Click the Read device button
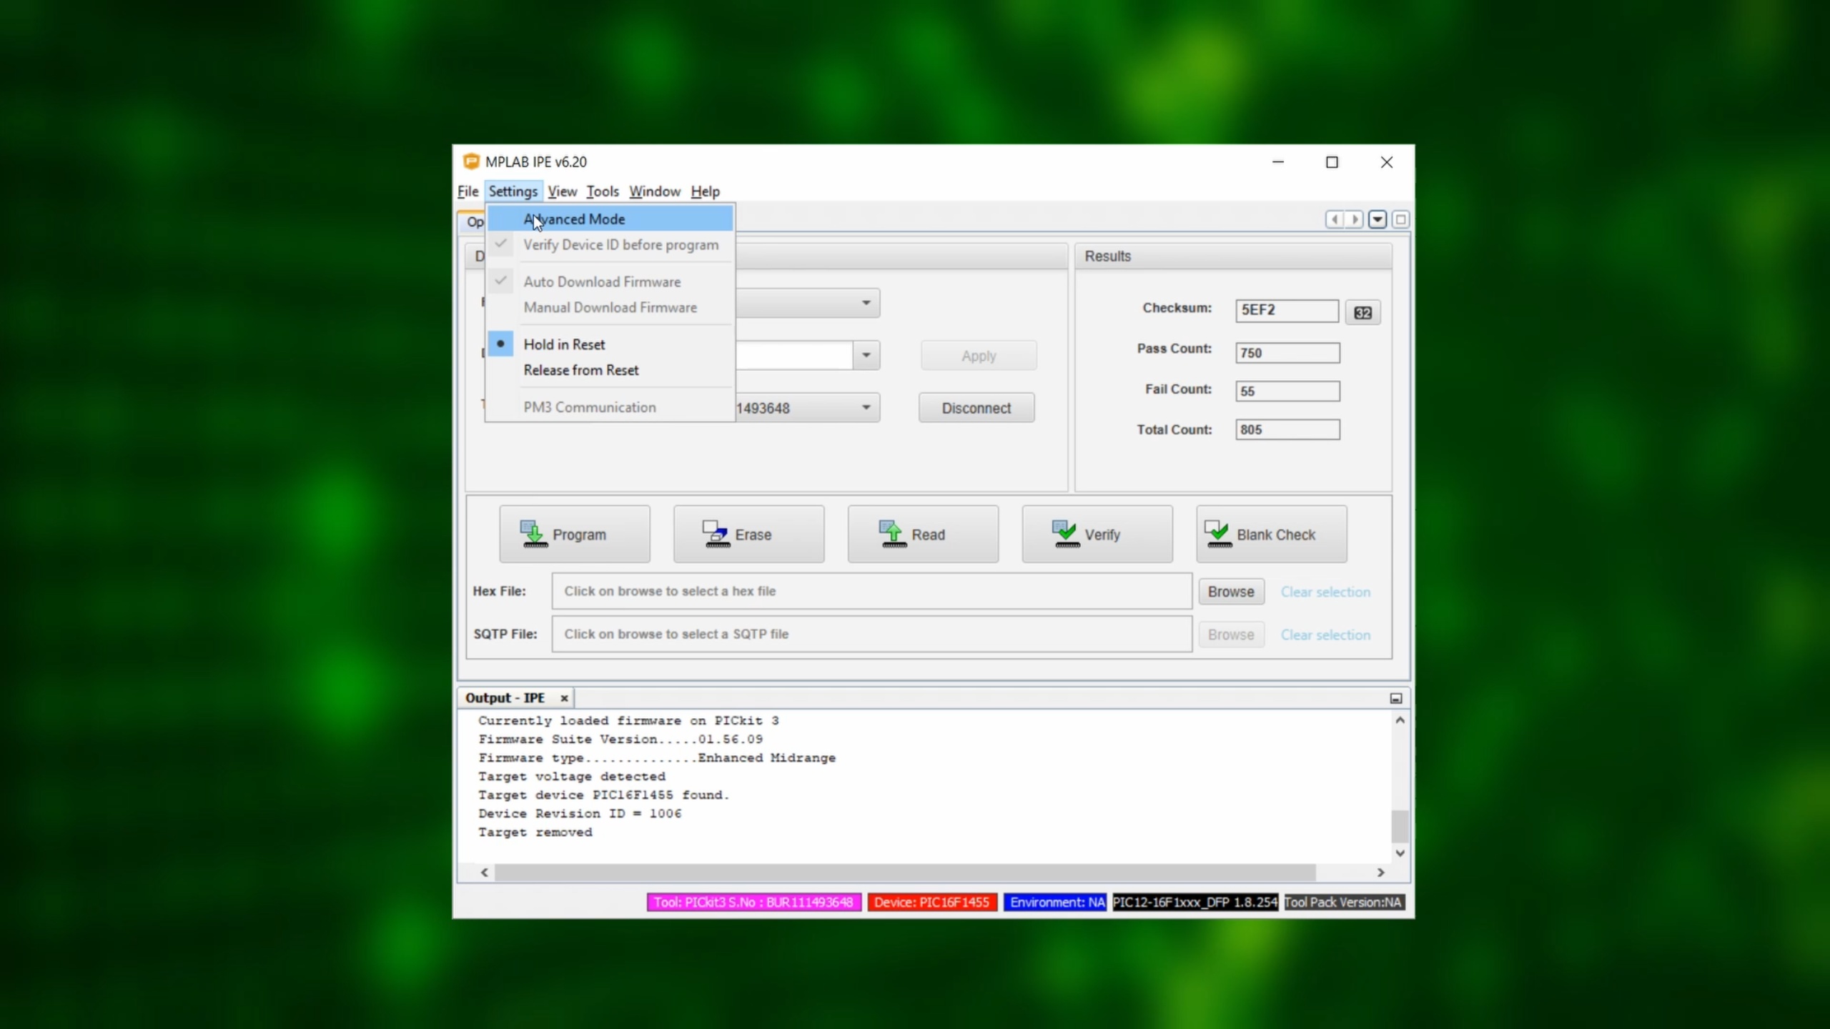This screenshot has width=1830, height=1029. (x=923, y=534)
